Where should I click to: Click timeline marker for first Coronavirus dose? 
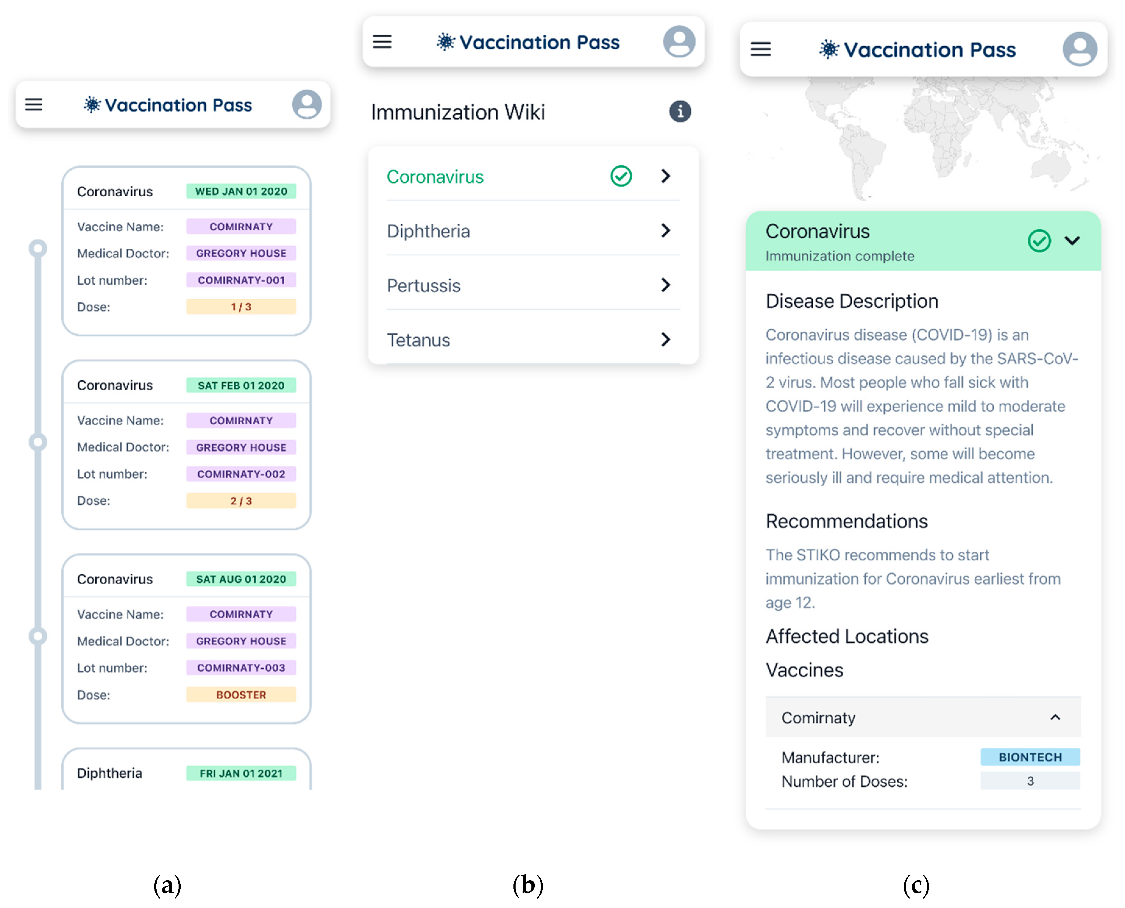38,248
